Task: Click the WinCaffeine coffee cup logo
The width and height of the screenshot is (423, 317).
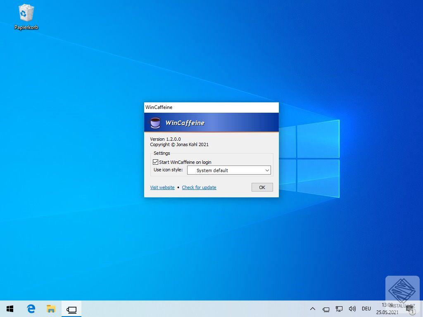Action: click(155, 123)
